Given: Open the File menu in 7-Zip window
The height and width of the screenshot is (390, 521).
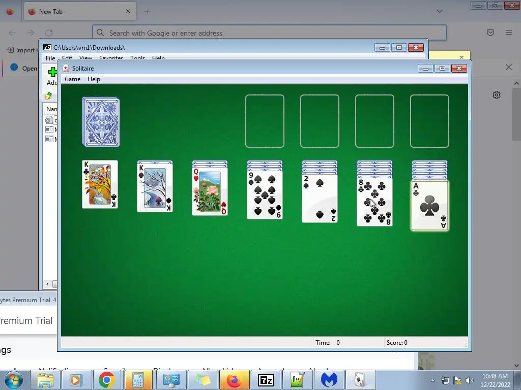Looking at the screenshot, I should tap(50, 58).
